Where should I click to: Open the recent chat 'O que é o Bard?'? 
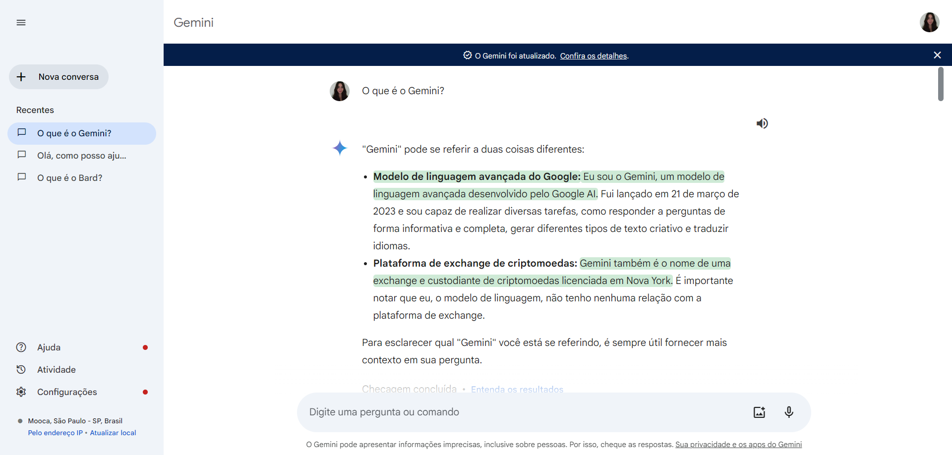82,178
